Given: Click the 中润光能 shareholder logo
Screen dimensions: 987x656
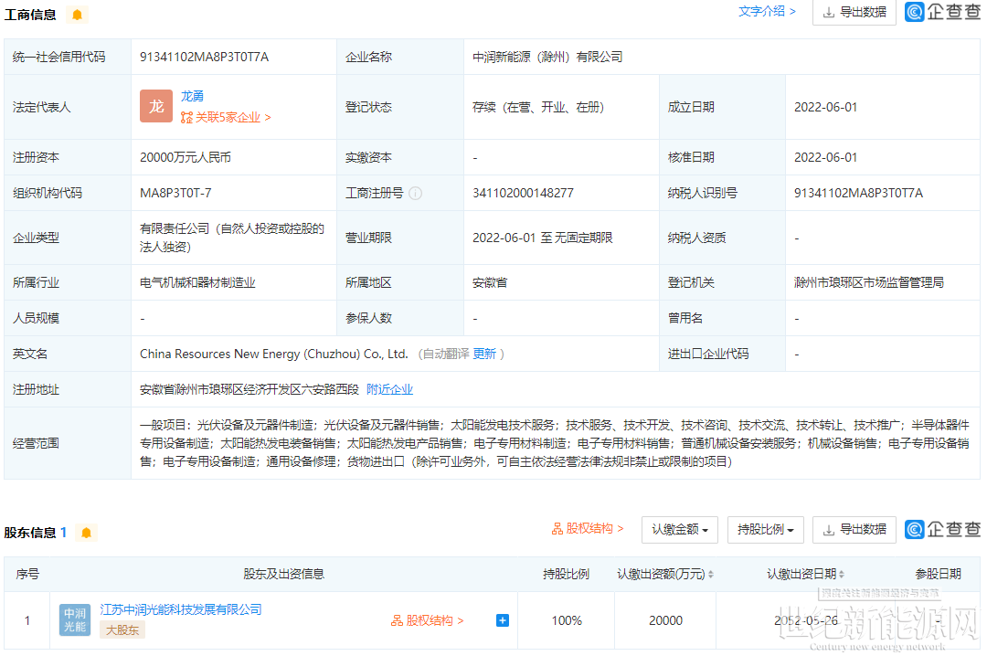Looking at the screenshot, I should 75,620.
